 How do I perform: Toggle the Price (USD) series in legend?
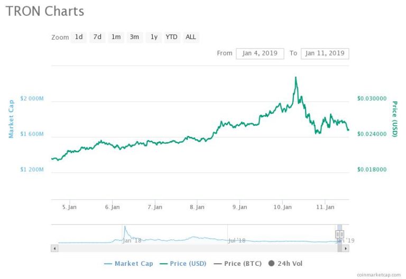(183, 264)
